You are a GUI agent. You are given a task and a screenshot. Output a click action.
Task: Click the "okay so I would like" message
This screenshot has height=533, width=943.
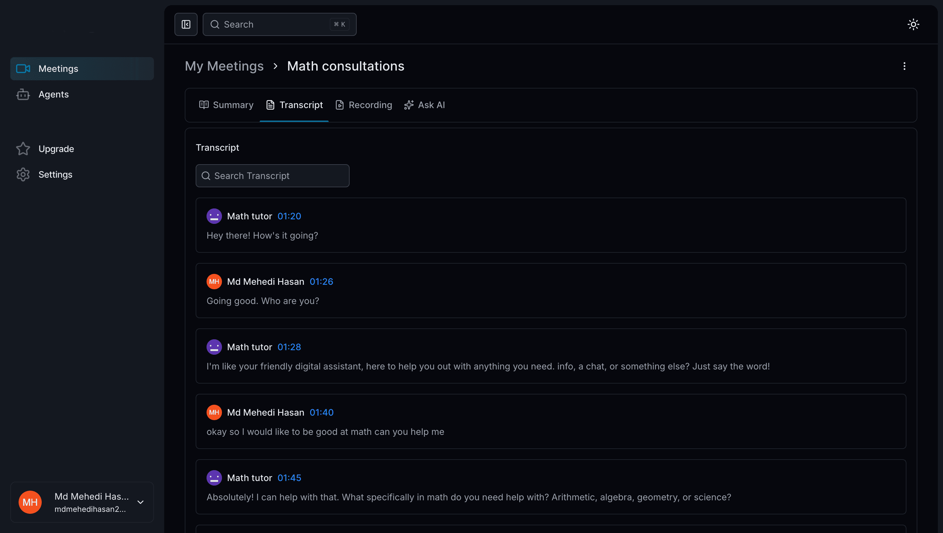point(325,432)
